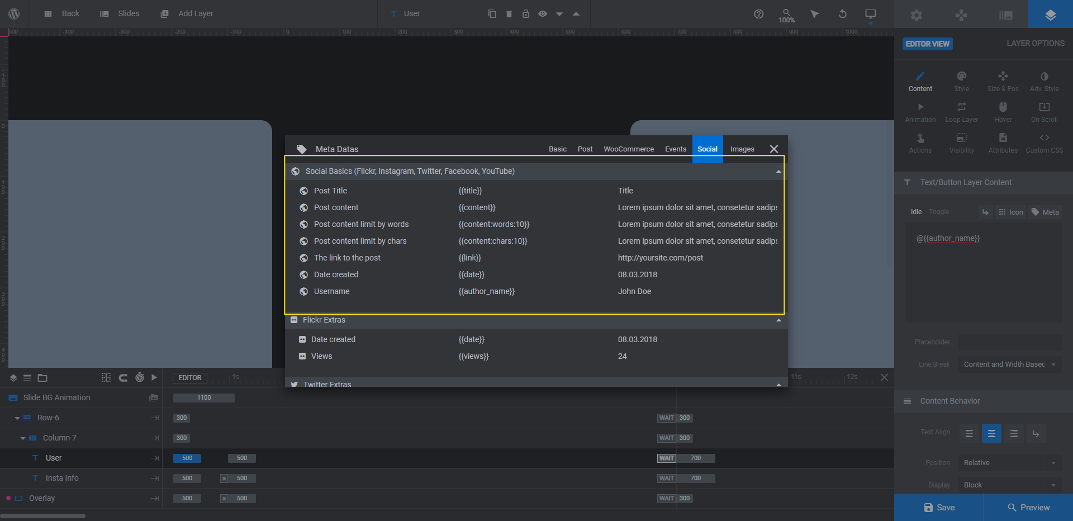Viewport: 1073px width, 521px height.
Task: Open the desktop device view selector
Action: tap(871, 15)
